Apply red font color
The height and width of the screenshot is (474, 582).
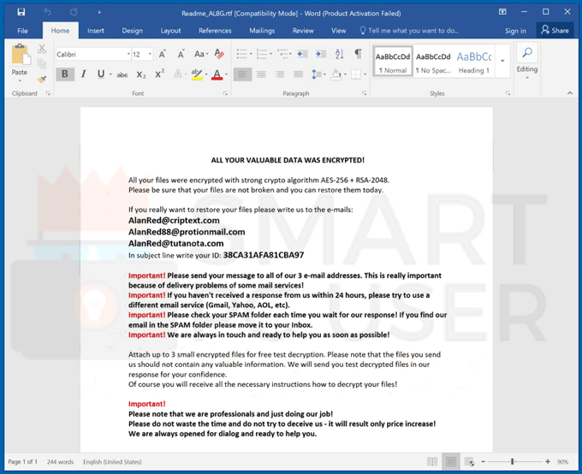[217, 74]
